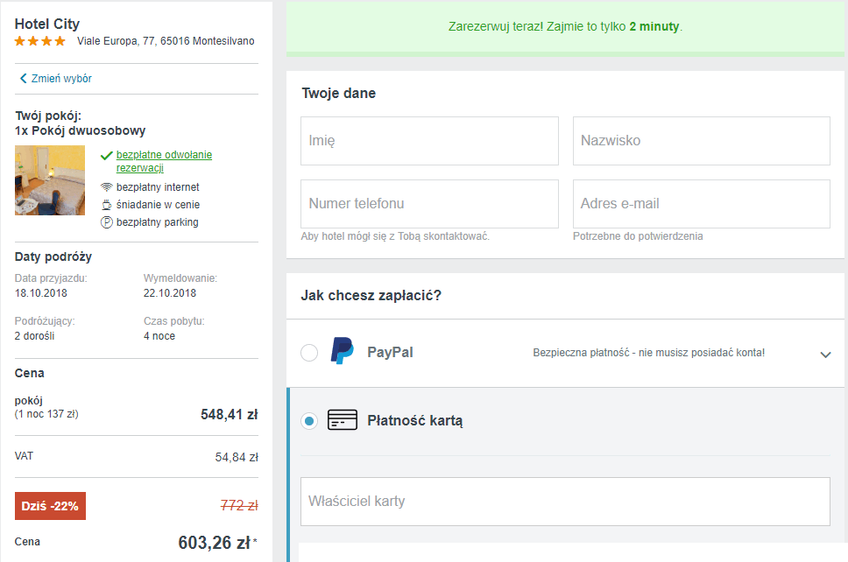Click the green free cancellation checkmark
The width and height of the screenshot is (848, 562).
coord(107,156)
